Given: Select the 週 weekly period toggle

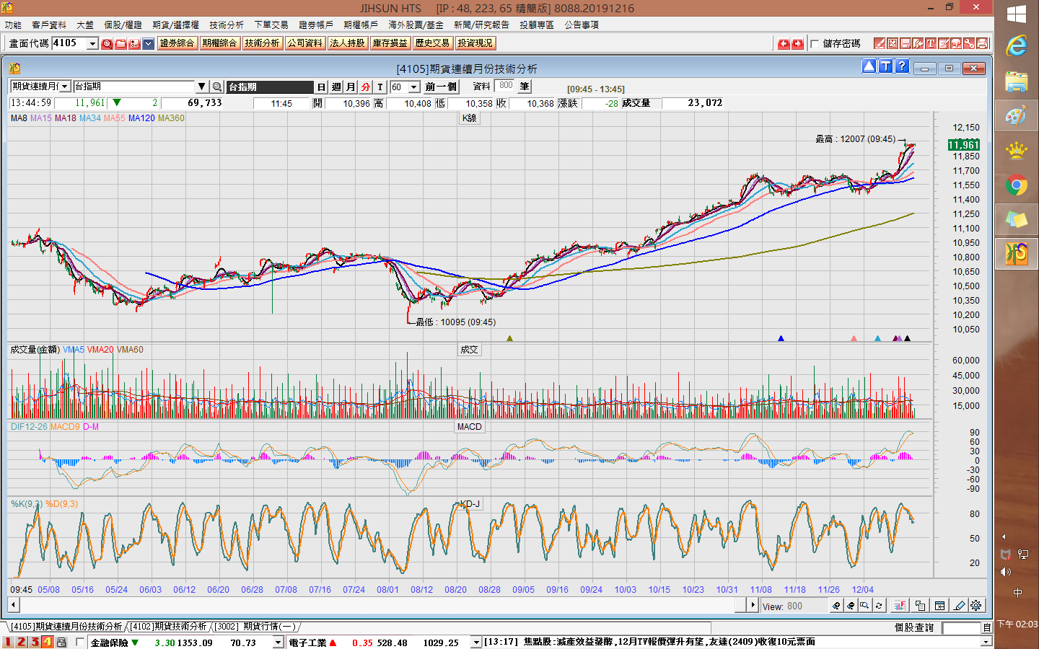Looking at the screenshot, I should coord(336,87).
